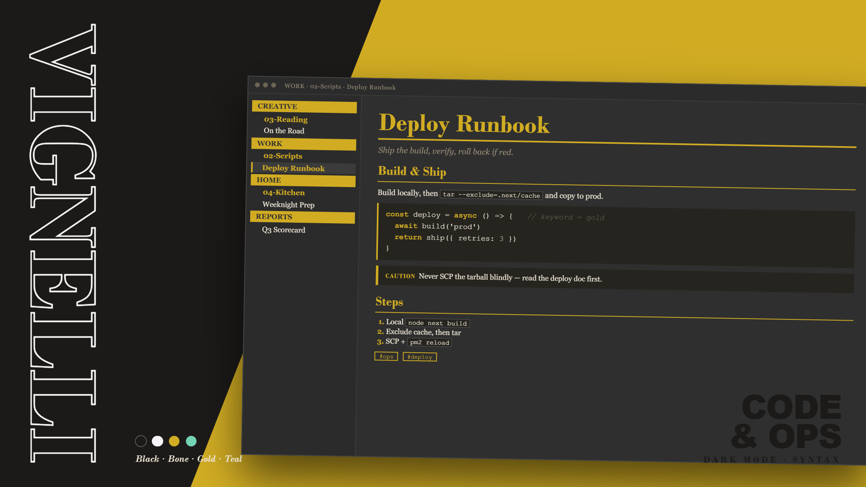Select the 04-Kitchen folder

pyautogui.click(x=283, y=192)
